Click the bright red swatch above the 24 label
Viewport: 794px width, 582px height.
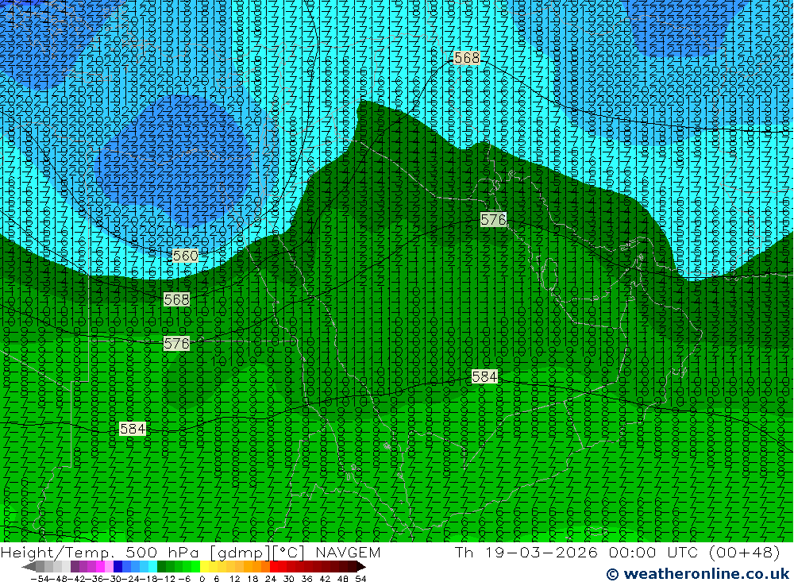coord(274,567)
